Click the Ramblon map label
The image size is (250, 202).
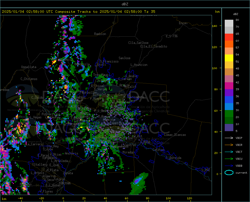pos(100,34)
